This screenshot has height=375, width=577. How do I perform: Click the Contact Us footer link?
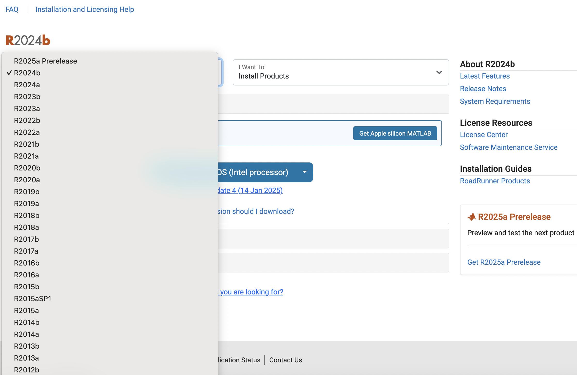285,360
